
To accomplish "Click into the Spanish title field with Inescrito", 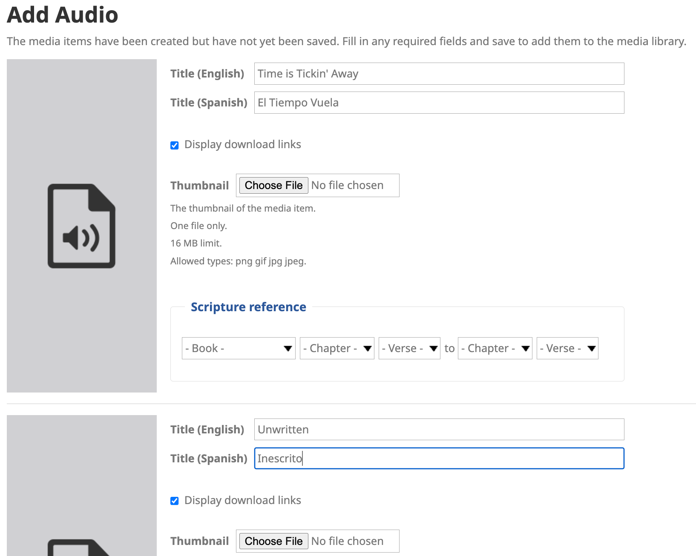I will (x=439, y=459).
